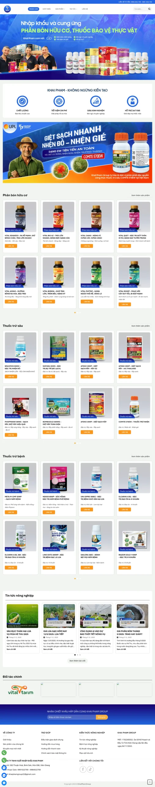Expand the TIN TỨC dropdown menu
Viewport: 155px width, 787px height.
click(73, 9)
